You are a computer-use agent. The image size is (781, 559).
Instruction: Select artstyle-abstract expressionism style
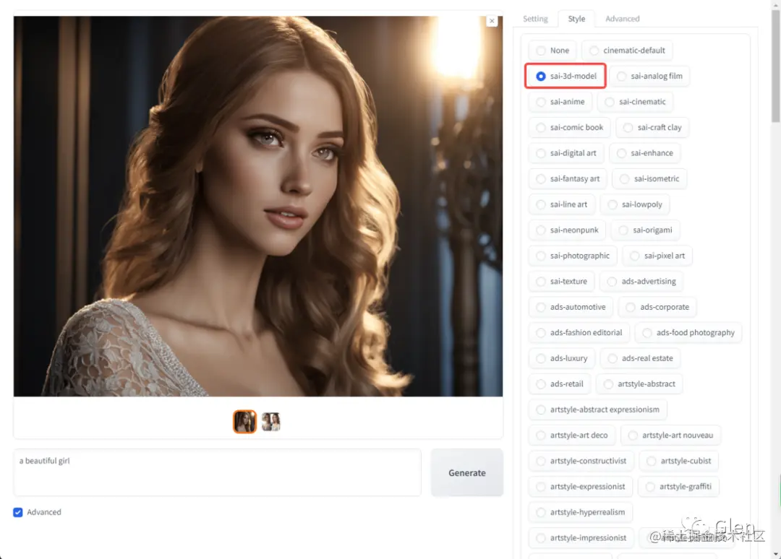598,409
